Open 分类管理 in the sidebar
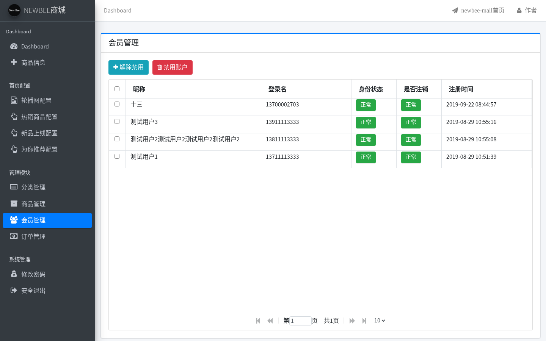 [x=47, y=187]
